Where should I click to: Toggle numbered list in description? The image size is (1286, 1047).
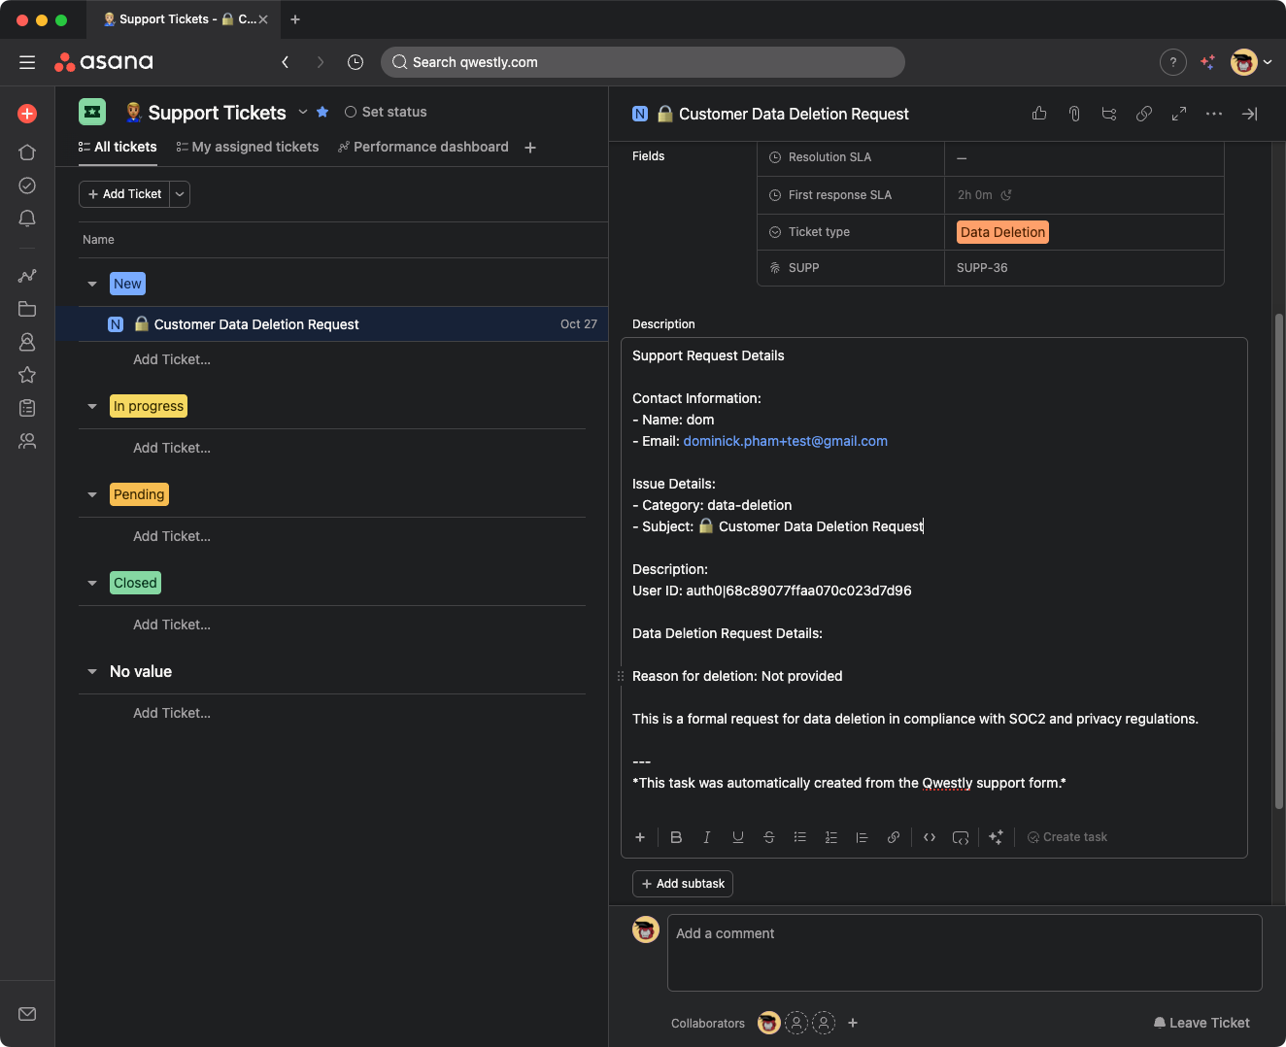[x=831, y=837]
